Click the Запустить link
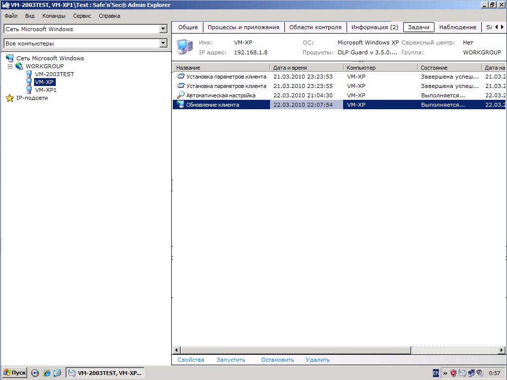 [231, 360]
